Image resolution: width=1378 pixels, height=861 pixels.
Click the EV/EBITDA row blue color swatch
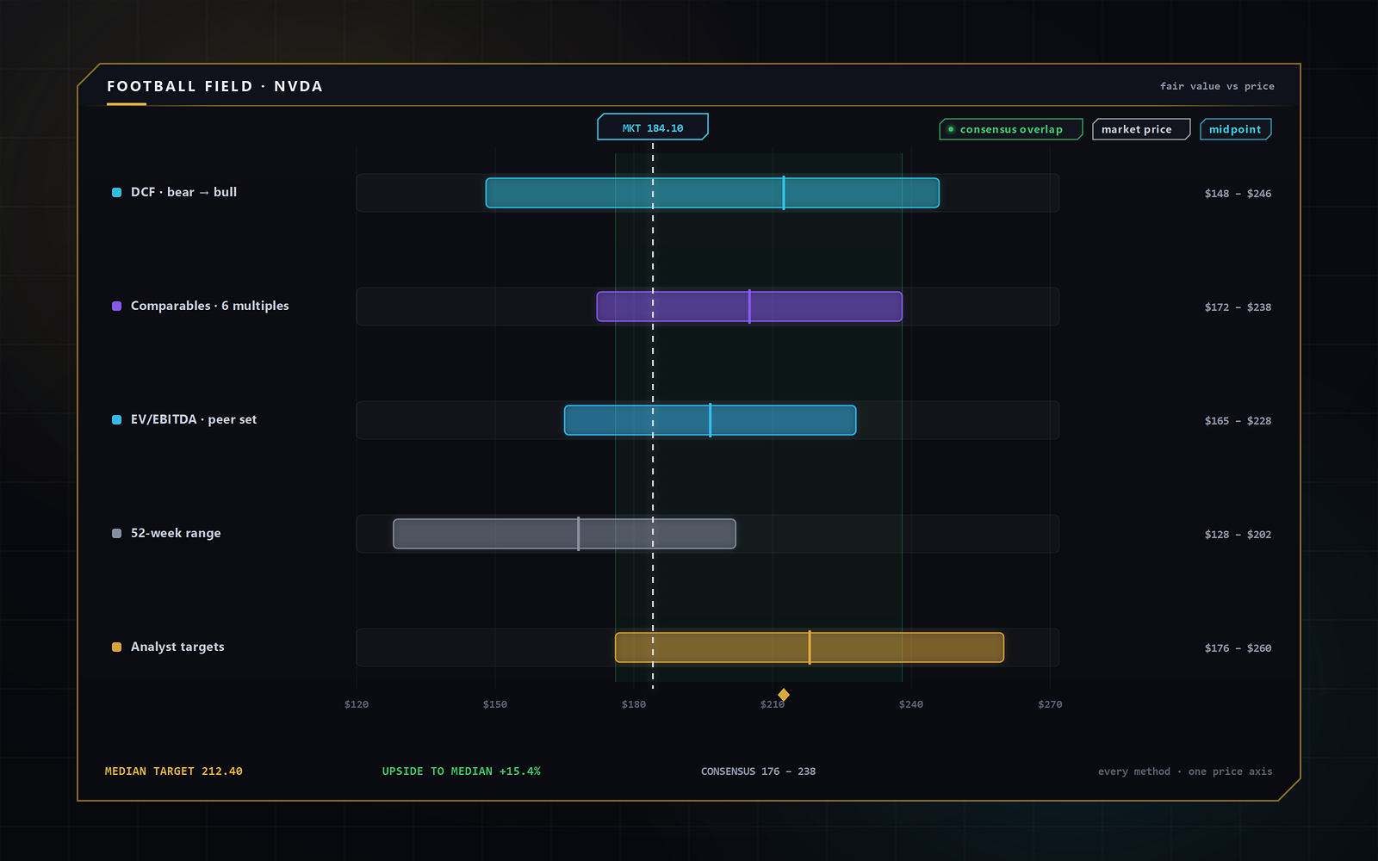click(x=116, y=419)
